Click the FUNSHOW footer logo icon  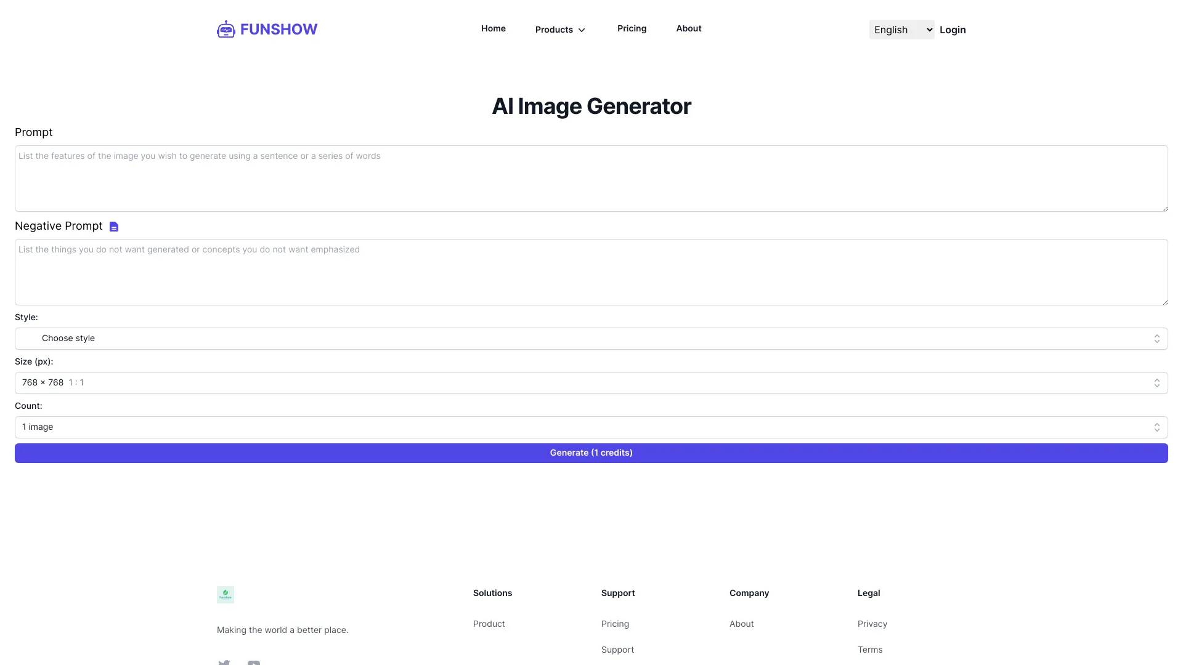tap(225, 594)
